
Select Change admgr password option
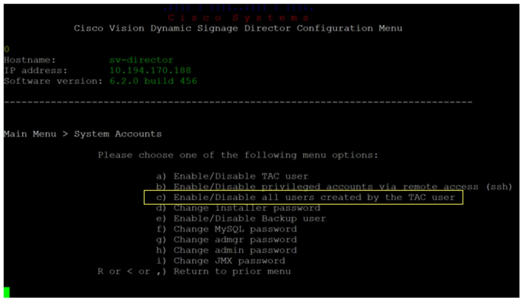click(x=226, y=239)
